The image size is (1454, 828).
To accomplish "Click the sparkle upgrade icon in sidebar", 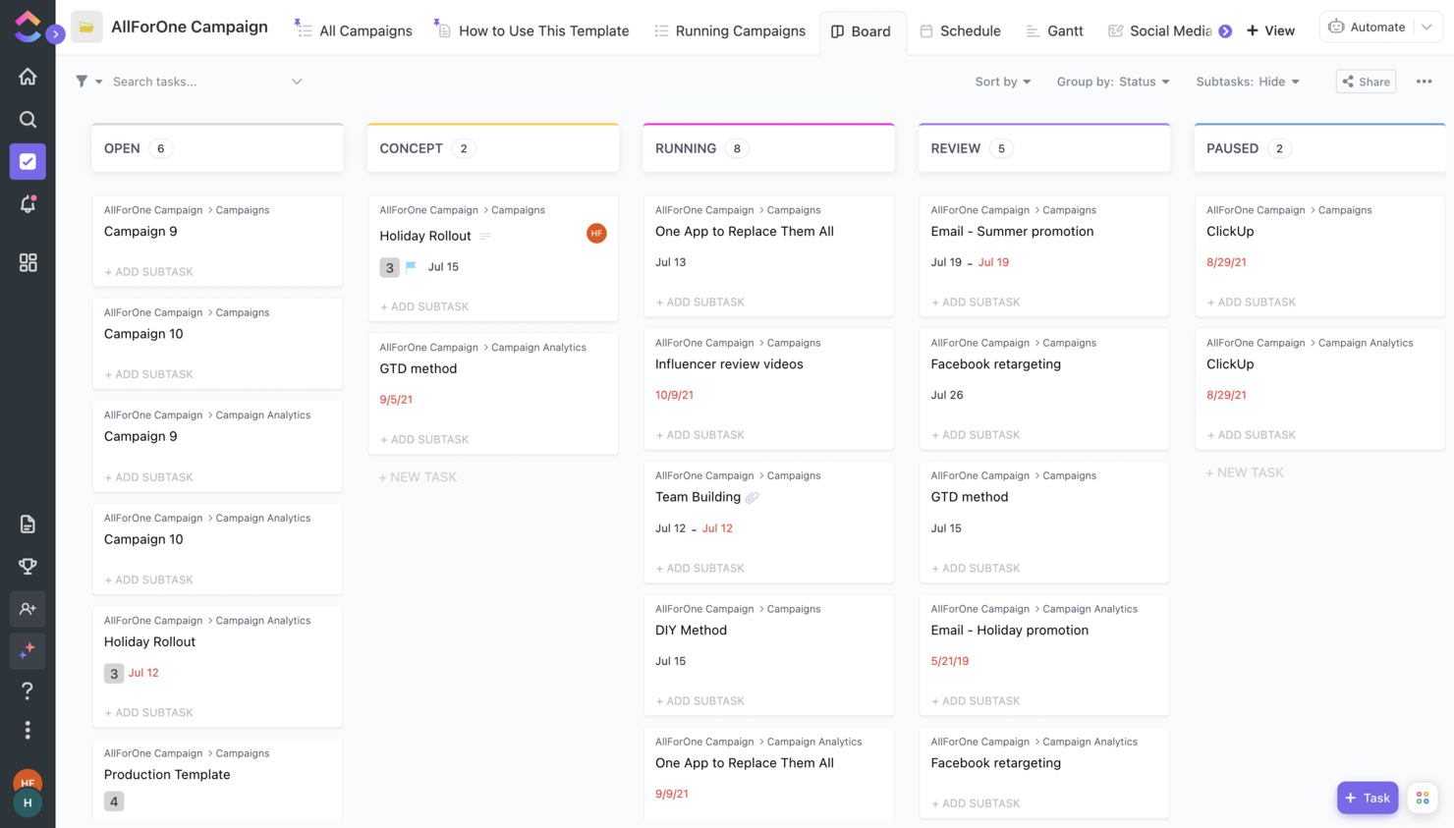I will 28,650.
